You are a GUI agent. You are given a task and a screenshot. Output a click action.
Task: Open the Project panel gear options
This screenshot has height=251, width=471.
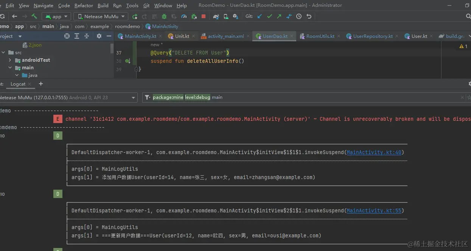[x=99, y=36]
